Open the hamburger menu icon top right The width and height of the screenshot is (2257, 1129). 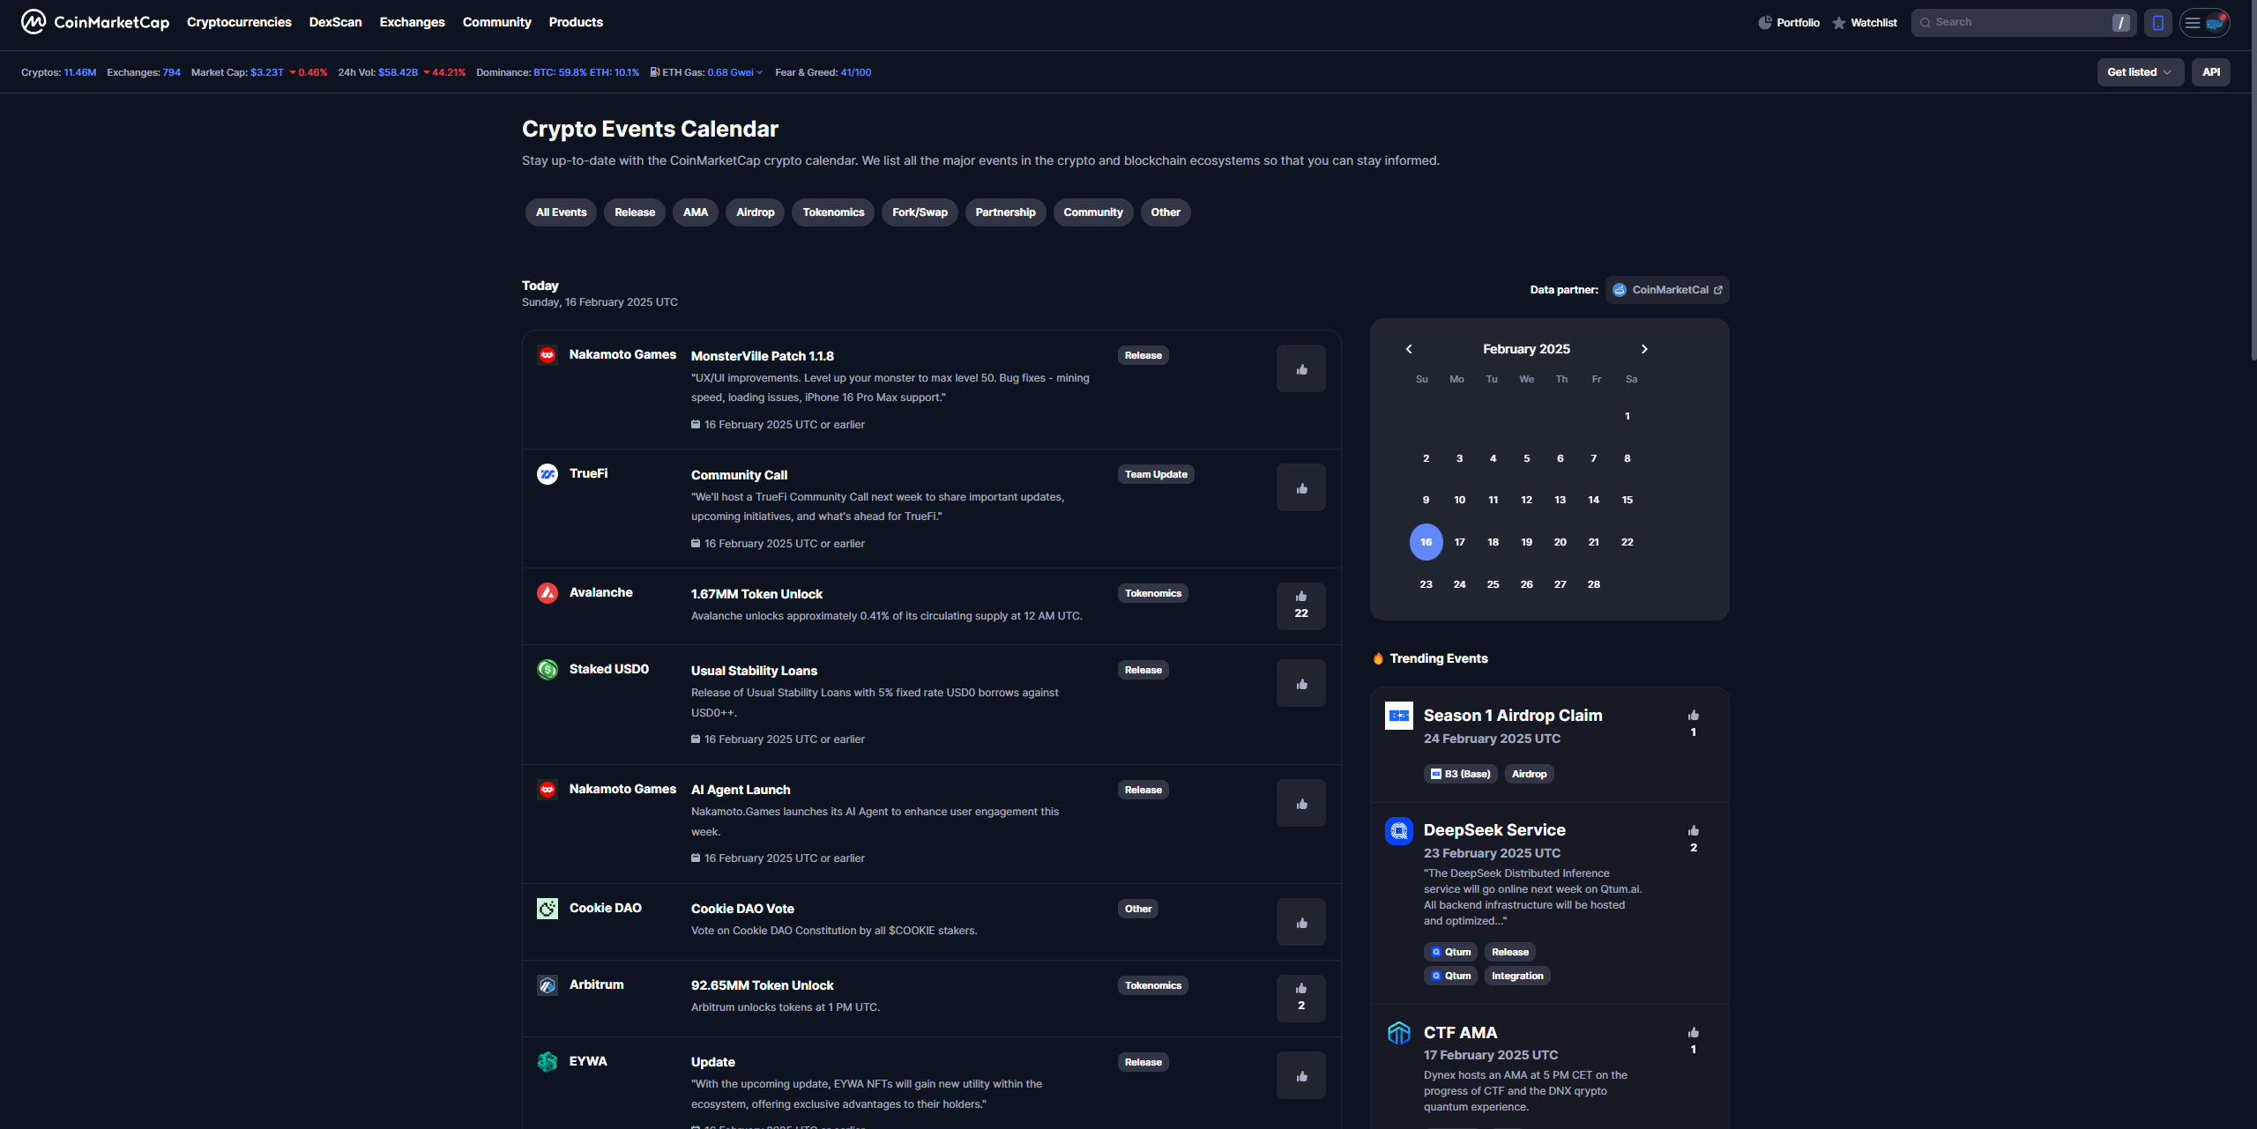click(x=2193, y=22)
